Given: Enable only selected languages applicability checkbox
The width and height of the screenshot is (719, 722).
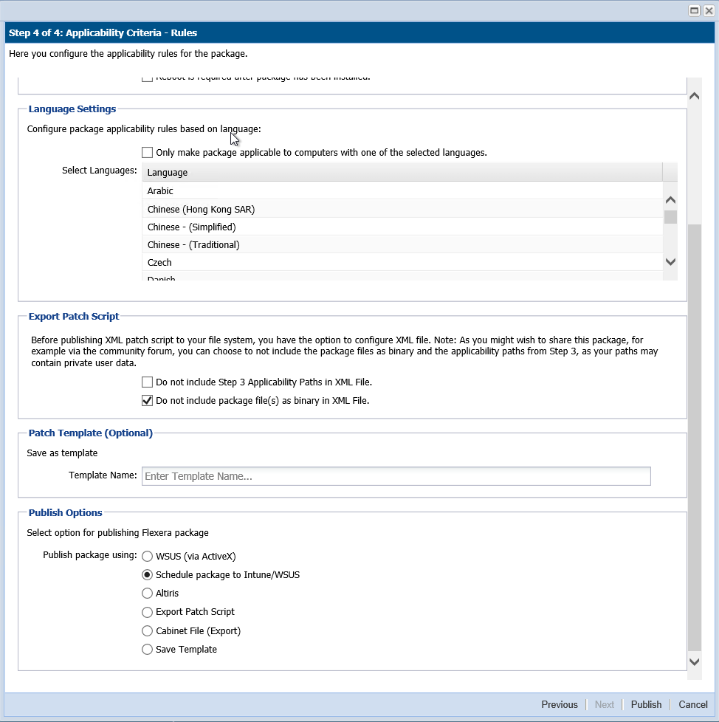Looking at the screenshot, I should [x=148, y=153].
